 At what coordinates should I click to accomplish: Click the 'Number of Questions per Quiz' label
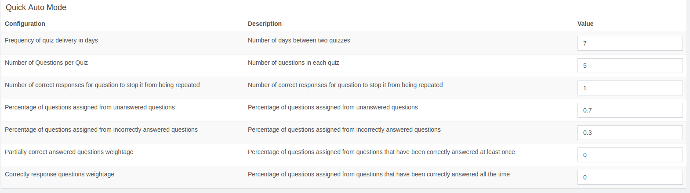click(x=46, y=63)
